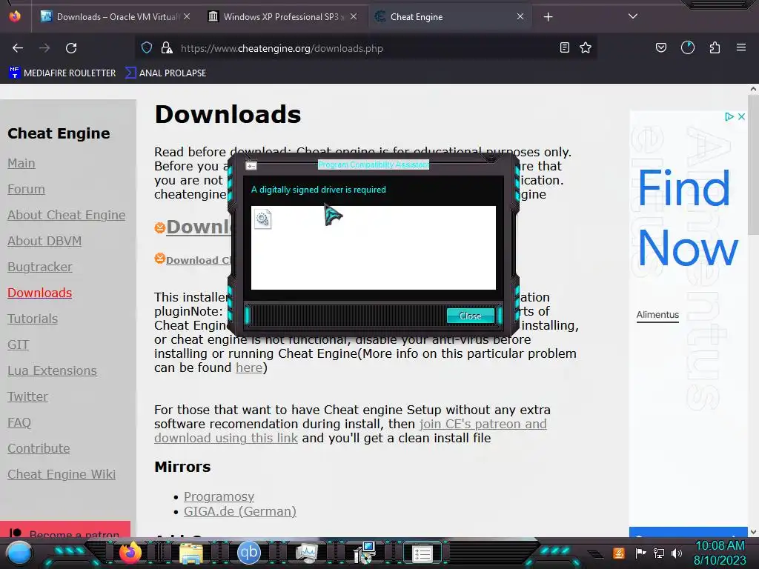Close the advertisement with X icon

741,116
